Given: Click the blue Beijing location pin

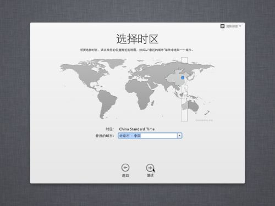Looking at the screenshot, I should 183,77.
